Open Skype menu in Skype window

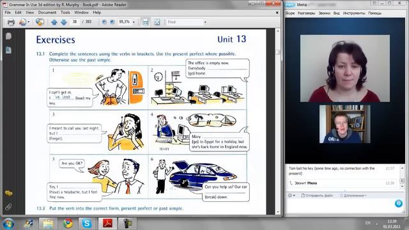pyautogui.click(x=289, y=13)
